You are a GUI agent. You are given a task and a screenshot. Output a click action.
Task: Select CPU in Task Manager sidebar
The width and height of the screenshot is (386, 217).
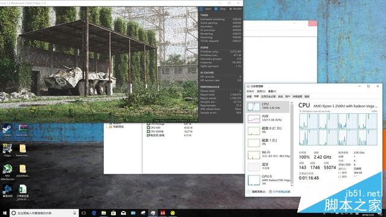click(268, 107)
